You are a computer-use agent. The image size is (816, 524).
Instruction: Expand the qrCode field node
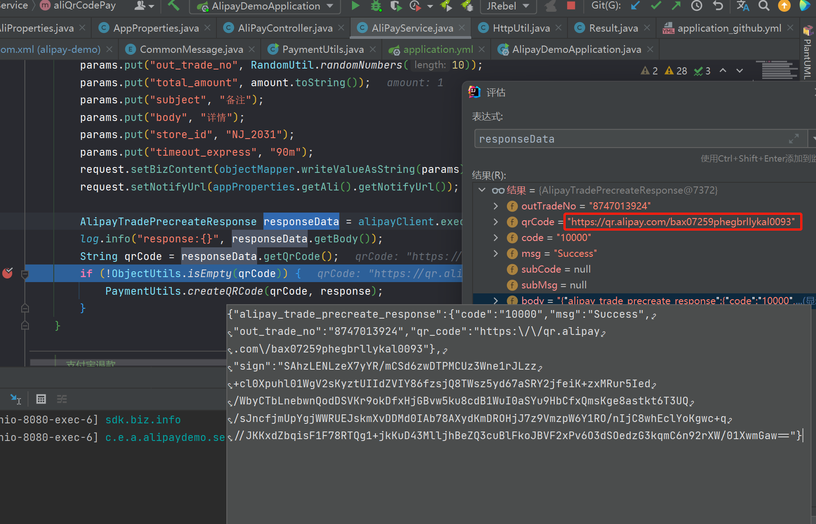[496, 222]
